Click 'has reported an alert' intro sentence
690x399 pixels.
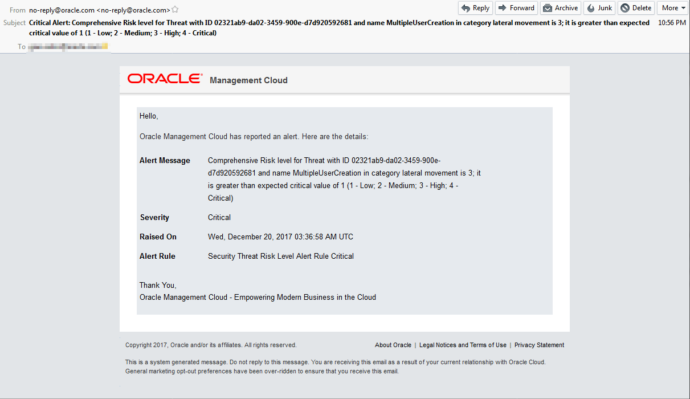click(254, 137)
